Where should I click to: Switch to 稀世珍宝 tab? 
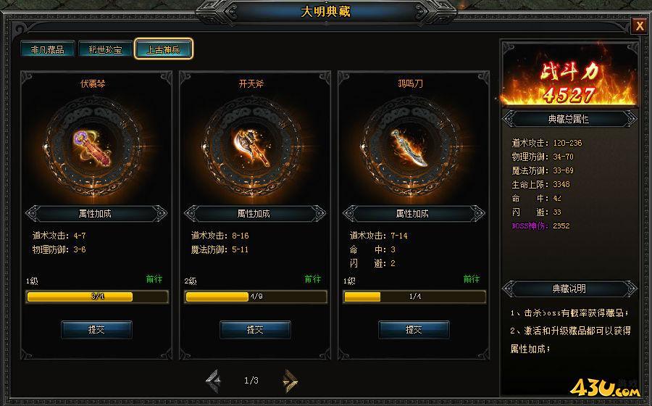tap(105, 49)
